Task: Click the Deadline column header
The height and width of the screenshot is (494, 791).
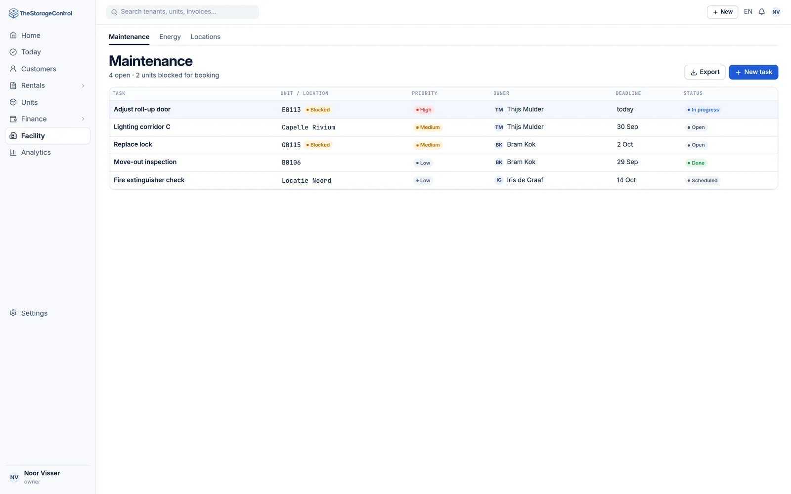Action: 628,93
